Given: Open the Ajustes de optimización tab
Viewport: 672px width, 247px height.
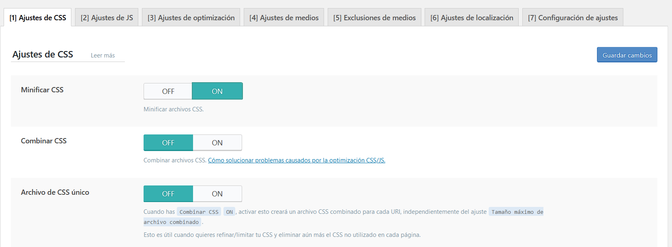Looking at the screenshot, I should [191, 17].
